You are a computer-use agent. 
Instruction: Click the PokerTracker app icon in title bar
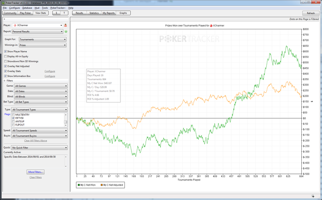click(x=3, y=3)
